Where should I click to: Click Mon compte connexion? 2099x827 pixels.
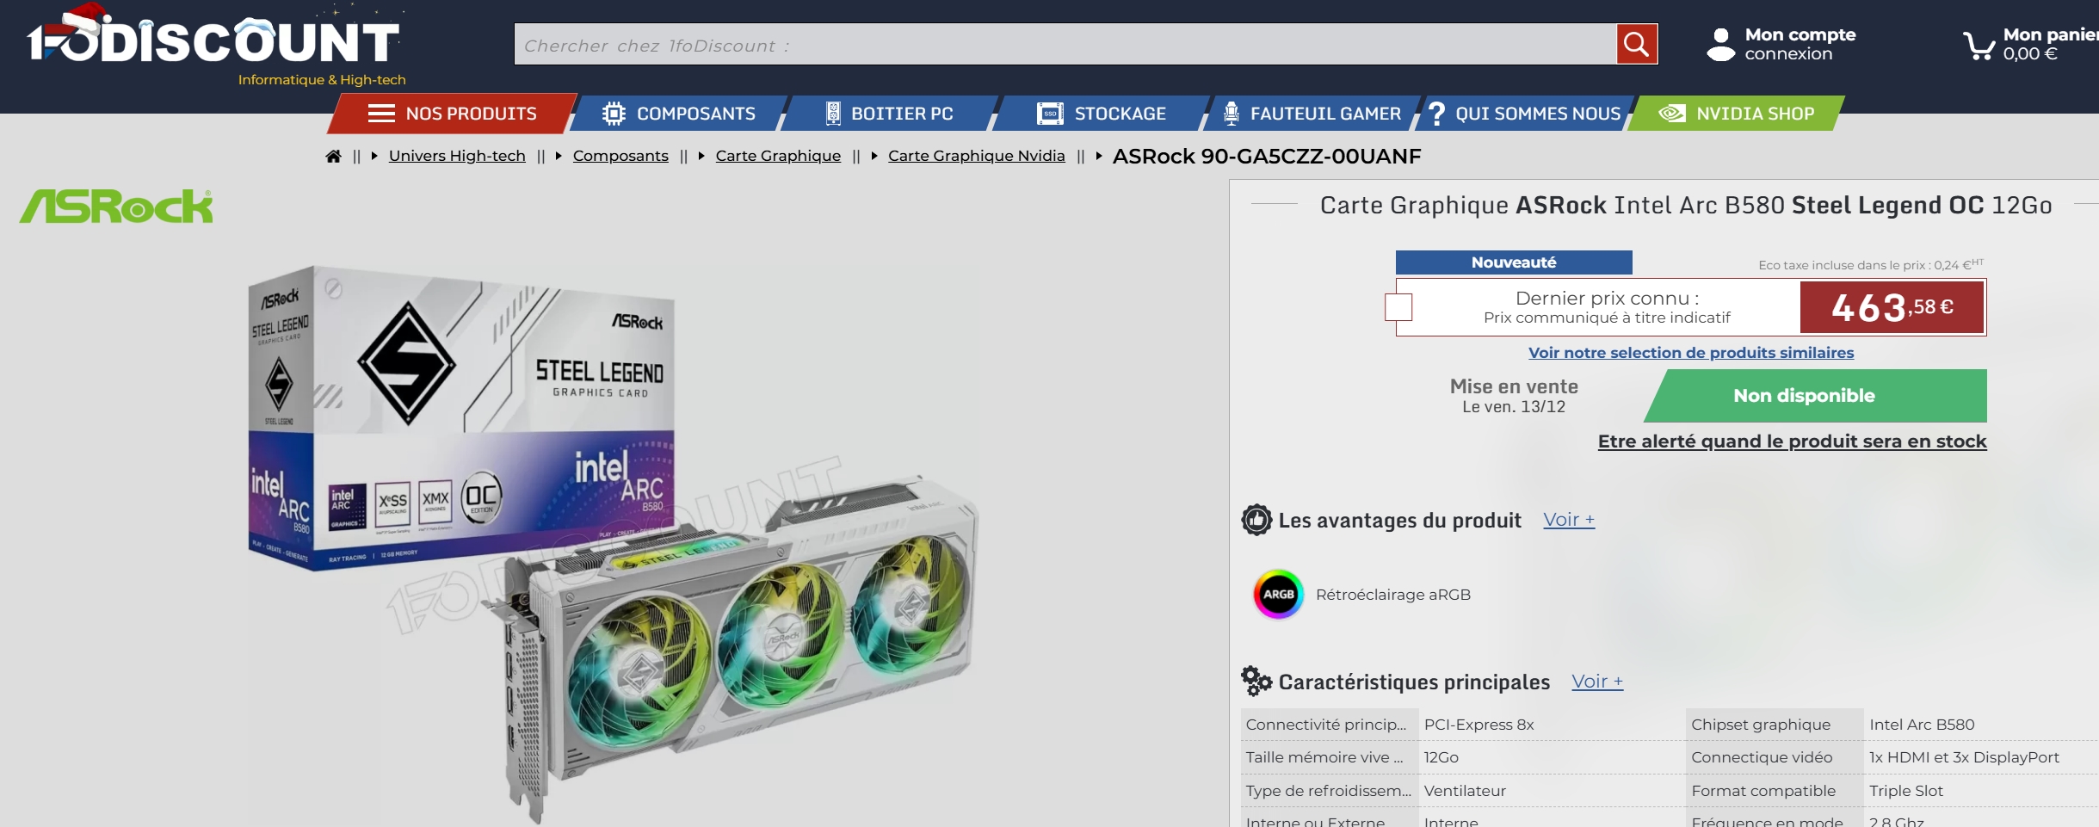point(1800,44)
